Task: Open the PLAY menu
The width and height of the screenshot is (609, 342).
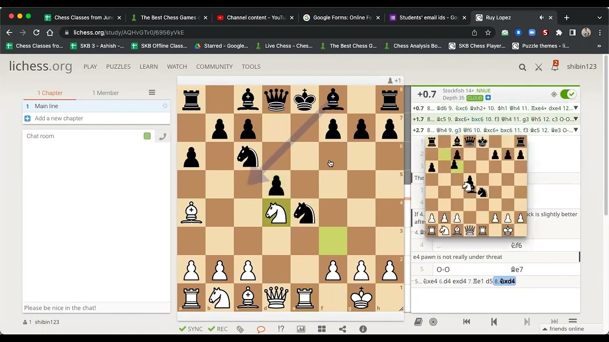Action: pyautogui.click(x=90, y=66)
